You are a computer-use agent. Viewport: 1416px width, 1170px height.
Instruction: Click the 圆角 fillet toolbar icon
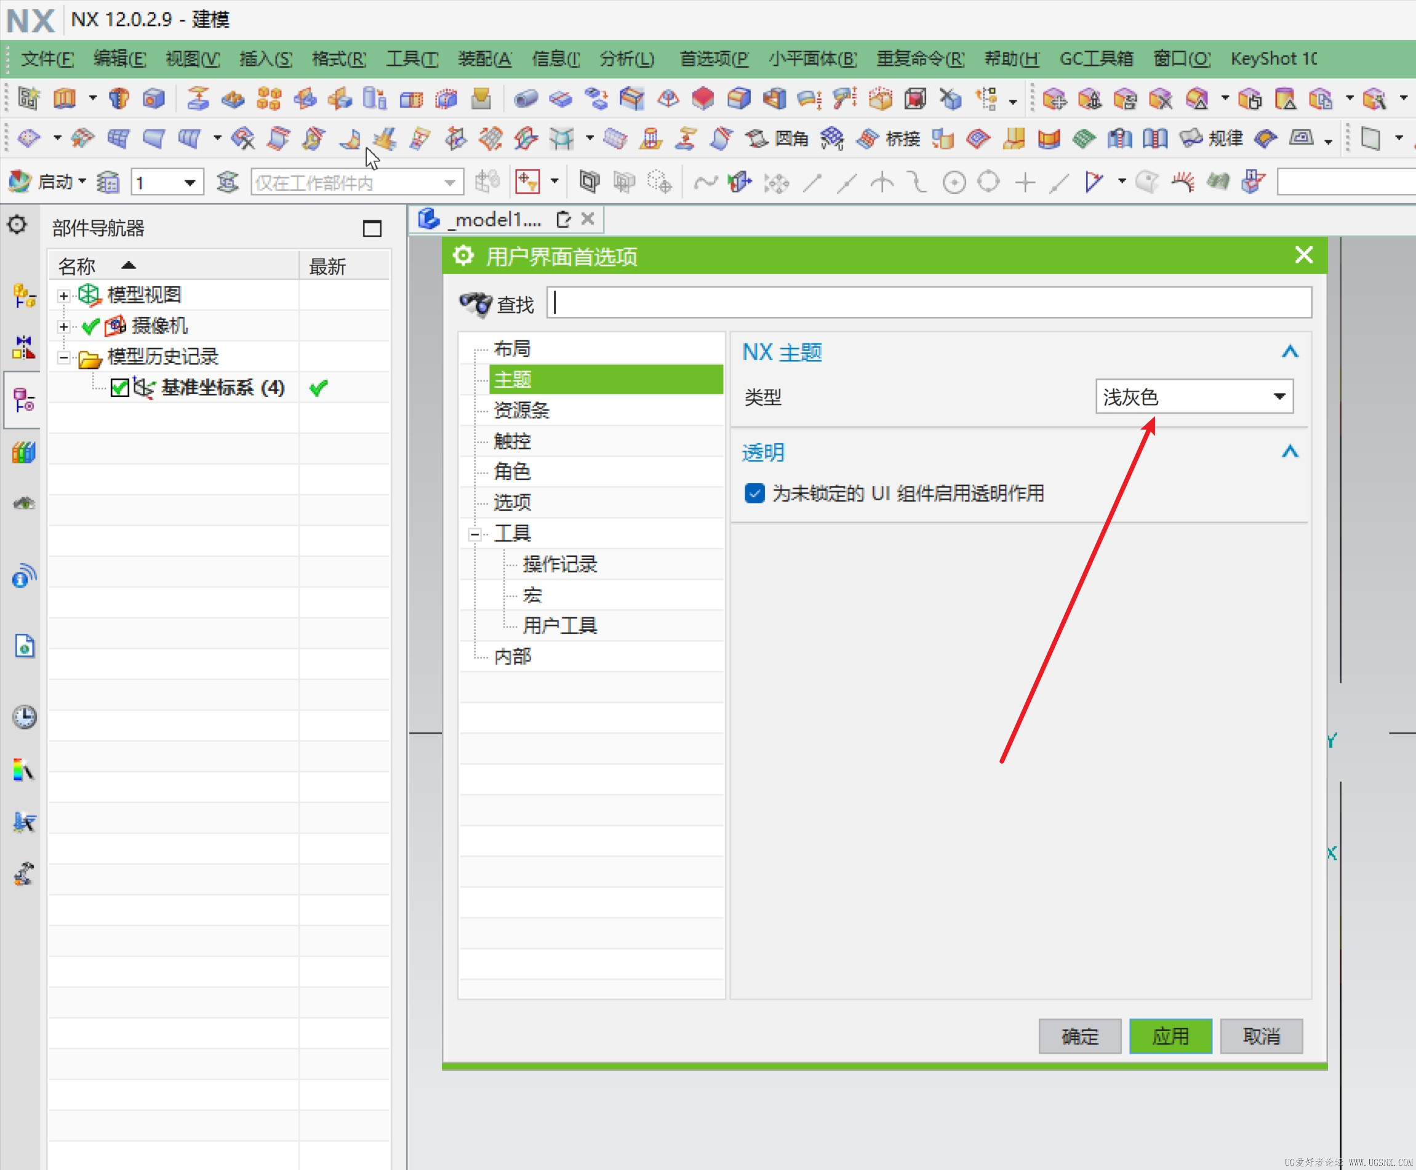(756, 139)
